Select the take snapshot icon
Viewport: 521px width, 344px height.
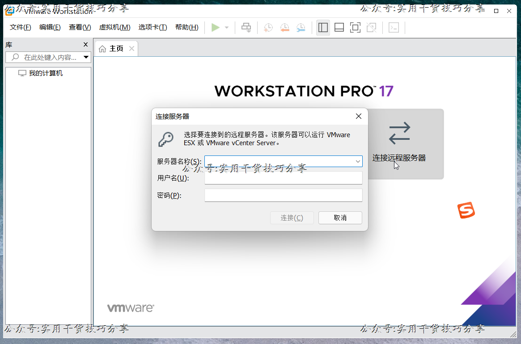[268, 27]
